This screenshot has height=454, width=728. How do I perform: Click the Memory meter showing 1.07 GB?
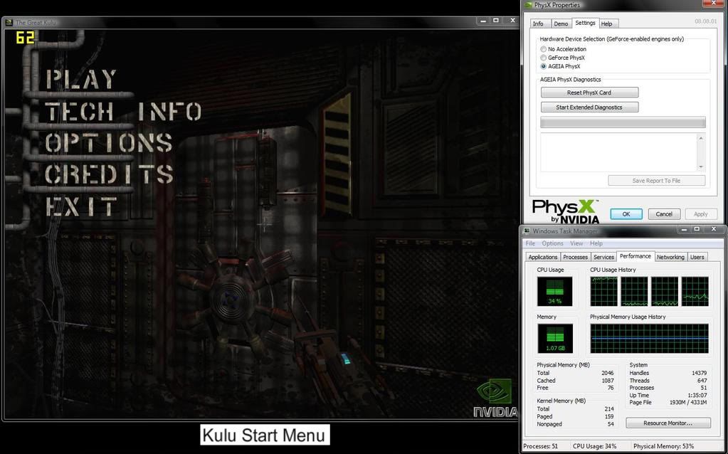554,338
